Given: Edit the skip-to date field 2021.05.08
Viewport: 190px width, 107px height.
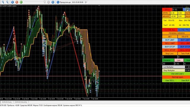Looking at the screenshot, I should [x=78, y=2].
